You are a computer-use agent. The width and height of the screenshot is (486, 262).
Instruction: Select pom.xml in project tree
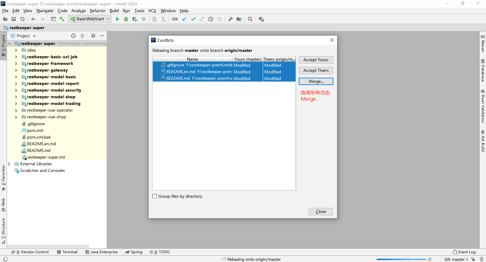click(35, 130)
